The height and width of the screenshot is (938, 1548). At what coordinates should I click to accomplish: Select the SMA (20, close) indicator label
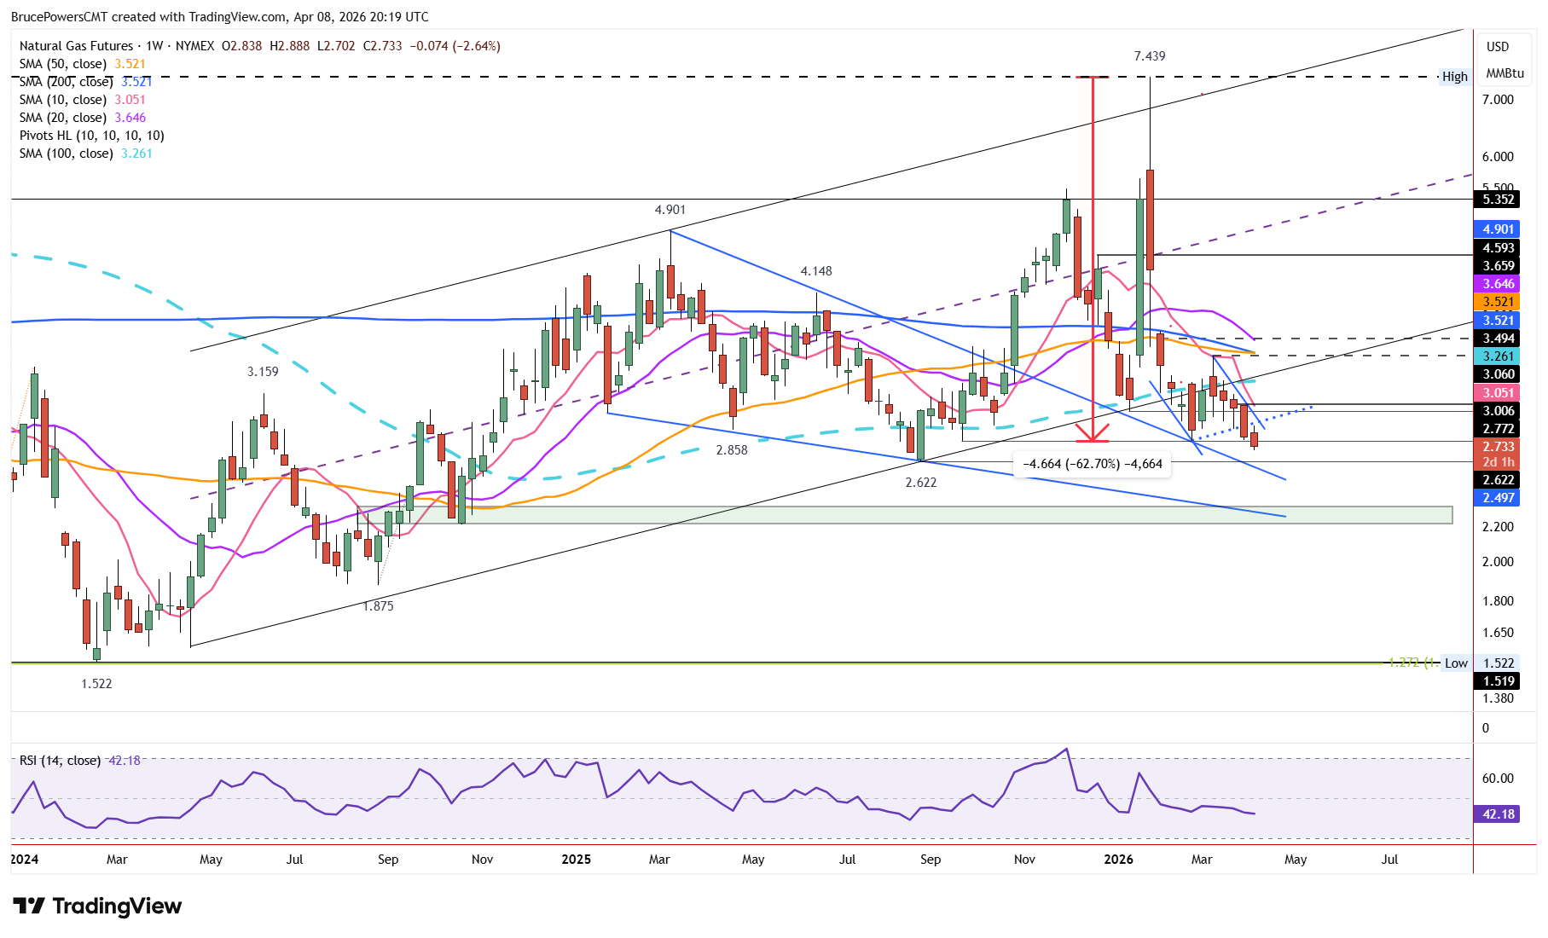(82, 118)
